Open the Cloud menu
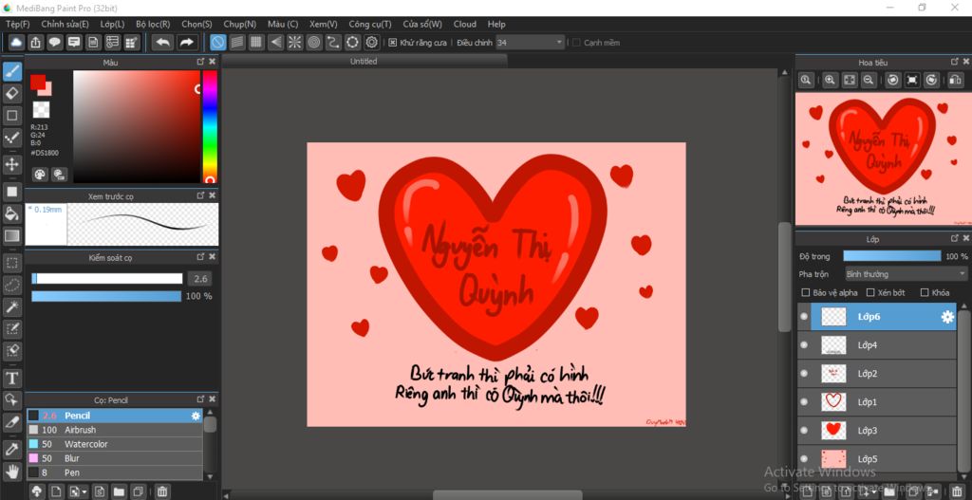Viewport: 972px width, 500px height. pyautogui.click(x=465, y=24)
